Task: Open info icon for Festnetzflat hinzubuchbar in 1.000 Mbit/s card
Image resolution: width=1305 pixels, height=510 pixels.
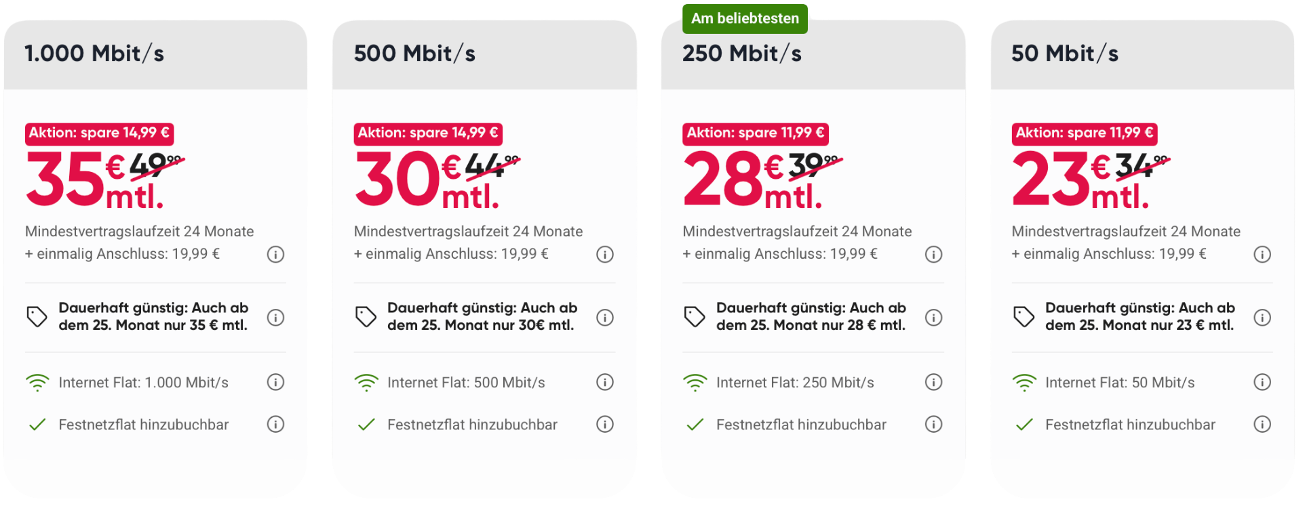Action: (x=275, y=425)
